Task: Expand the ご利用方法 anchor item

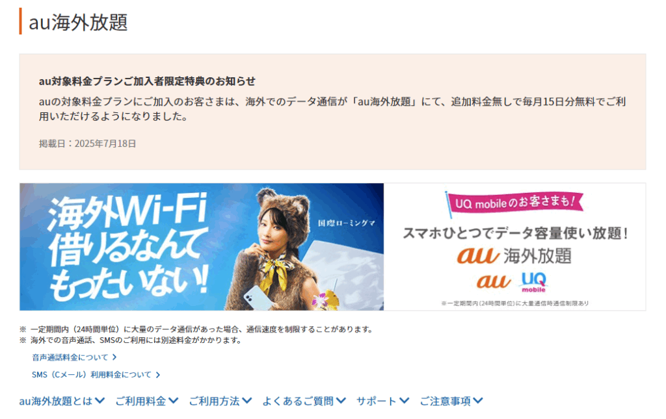Action: tap(214, 401)
